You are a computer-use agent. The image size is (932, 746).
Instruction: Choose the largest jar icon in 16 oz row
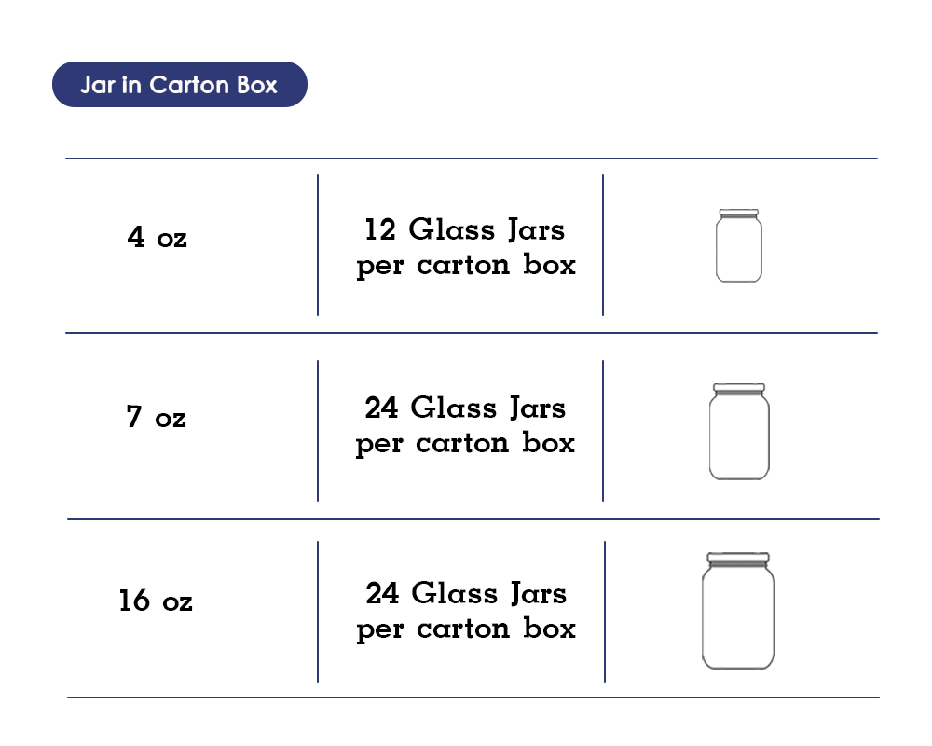point(738,611)
